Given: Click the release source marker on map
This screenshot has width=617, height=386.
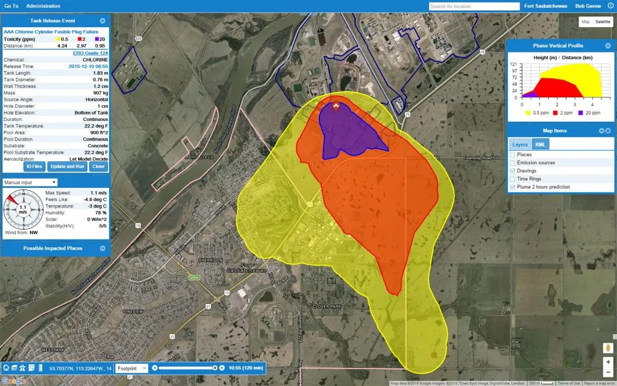Looking at the screenshot, I should coord(336,106).
